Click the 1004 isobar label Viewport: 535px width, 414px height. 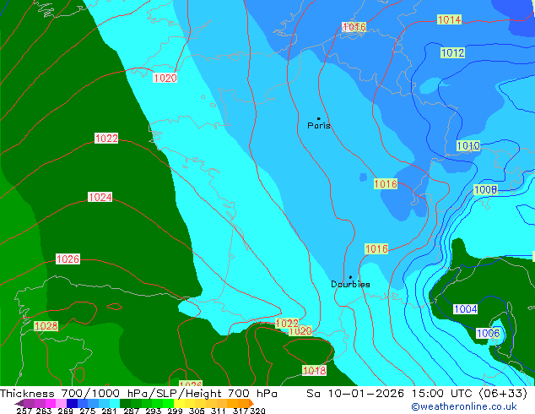466,309
